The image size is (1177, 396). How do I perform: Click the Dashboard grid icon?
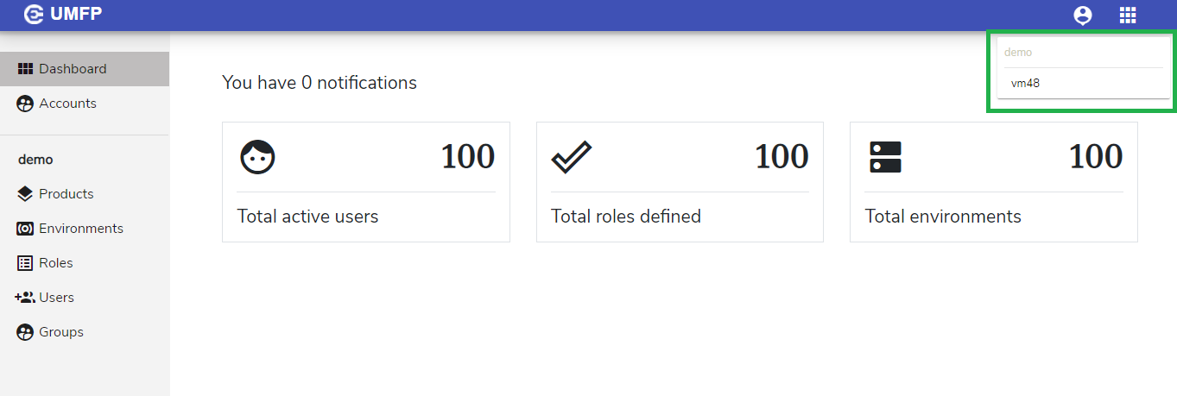click(x=25, y=69)
